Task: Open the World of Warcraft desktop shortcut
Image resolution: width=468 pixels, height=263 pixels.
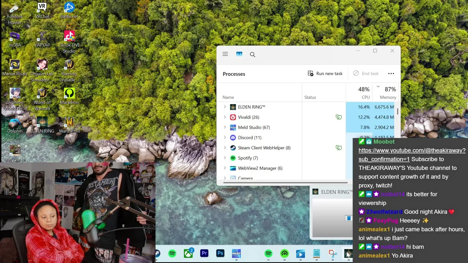Action: (x=42, y=99)
